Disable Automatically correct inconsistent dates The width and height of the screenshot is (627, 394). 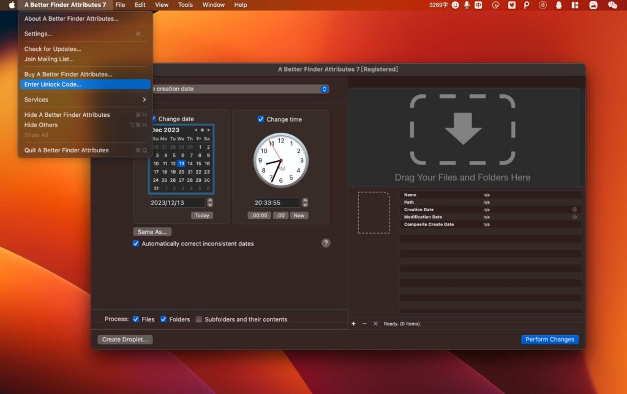[x=136, y=242]
